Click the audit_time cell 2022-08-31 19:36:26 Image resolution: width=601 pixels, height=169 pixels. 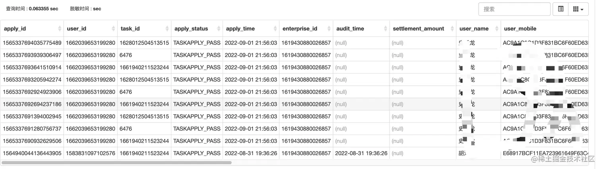click(361, 153)
